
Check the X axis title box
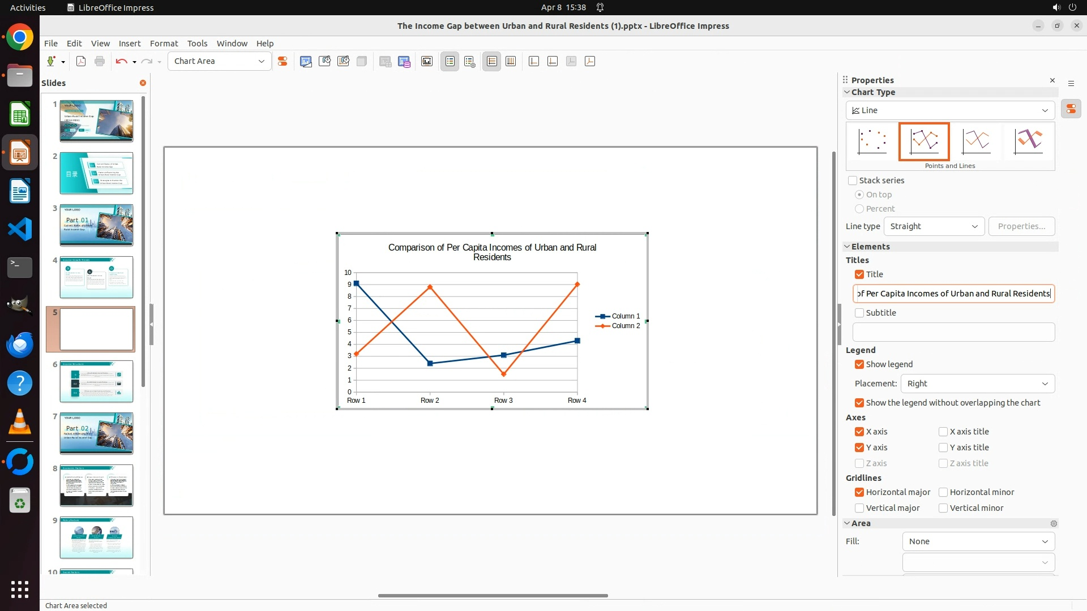pos(943,432)
